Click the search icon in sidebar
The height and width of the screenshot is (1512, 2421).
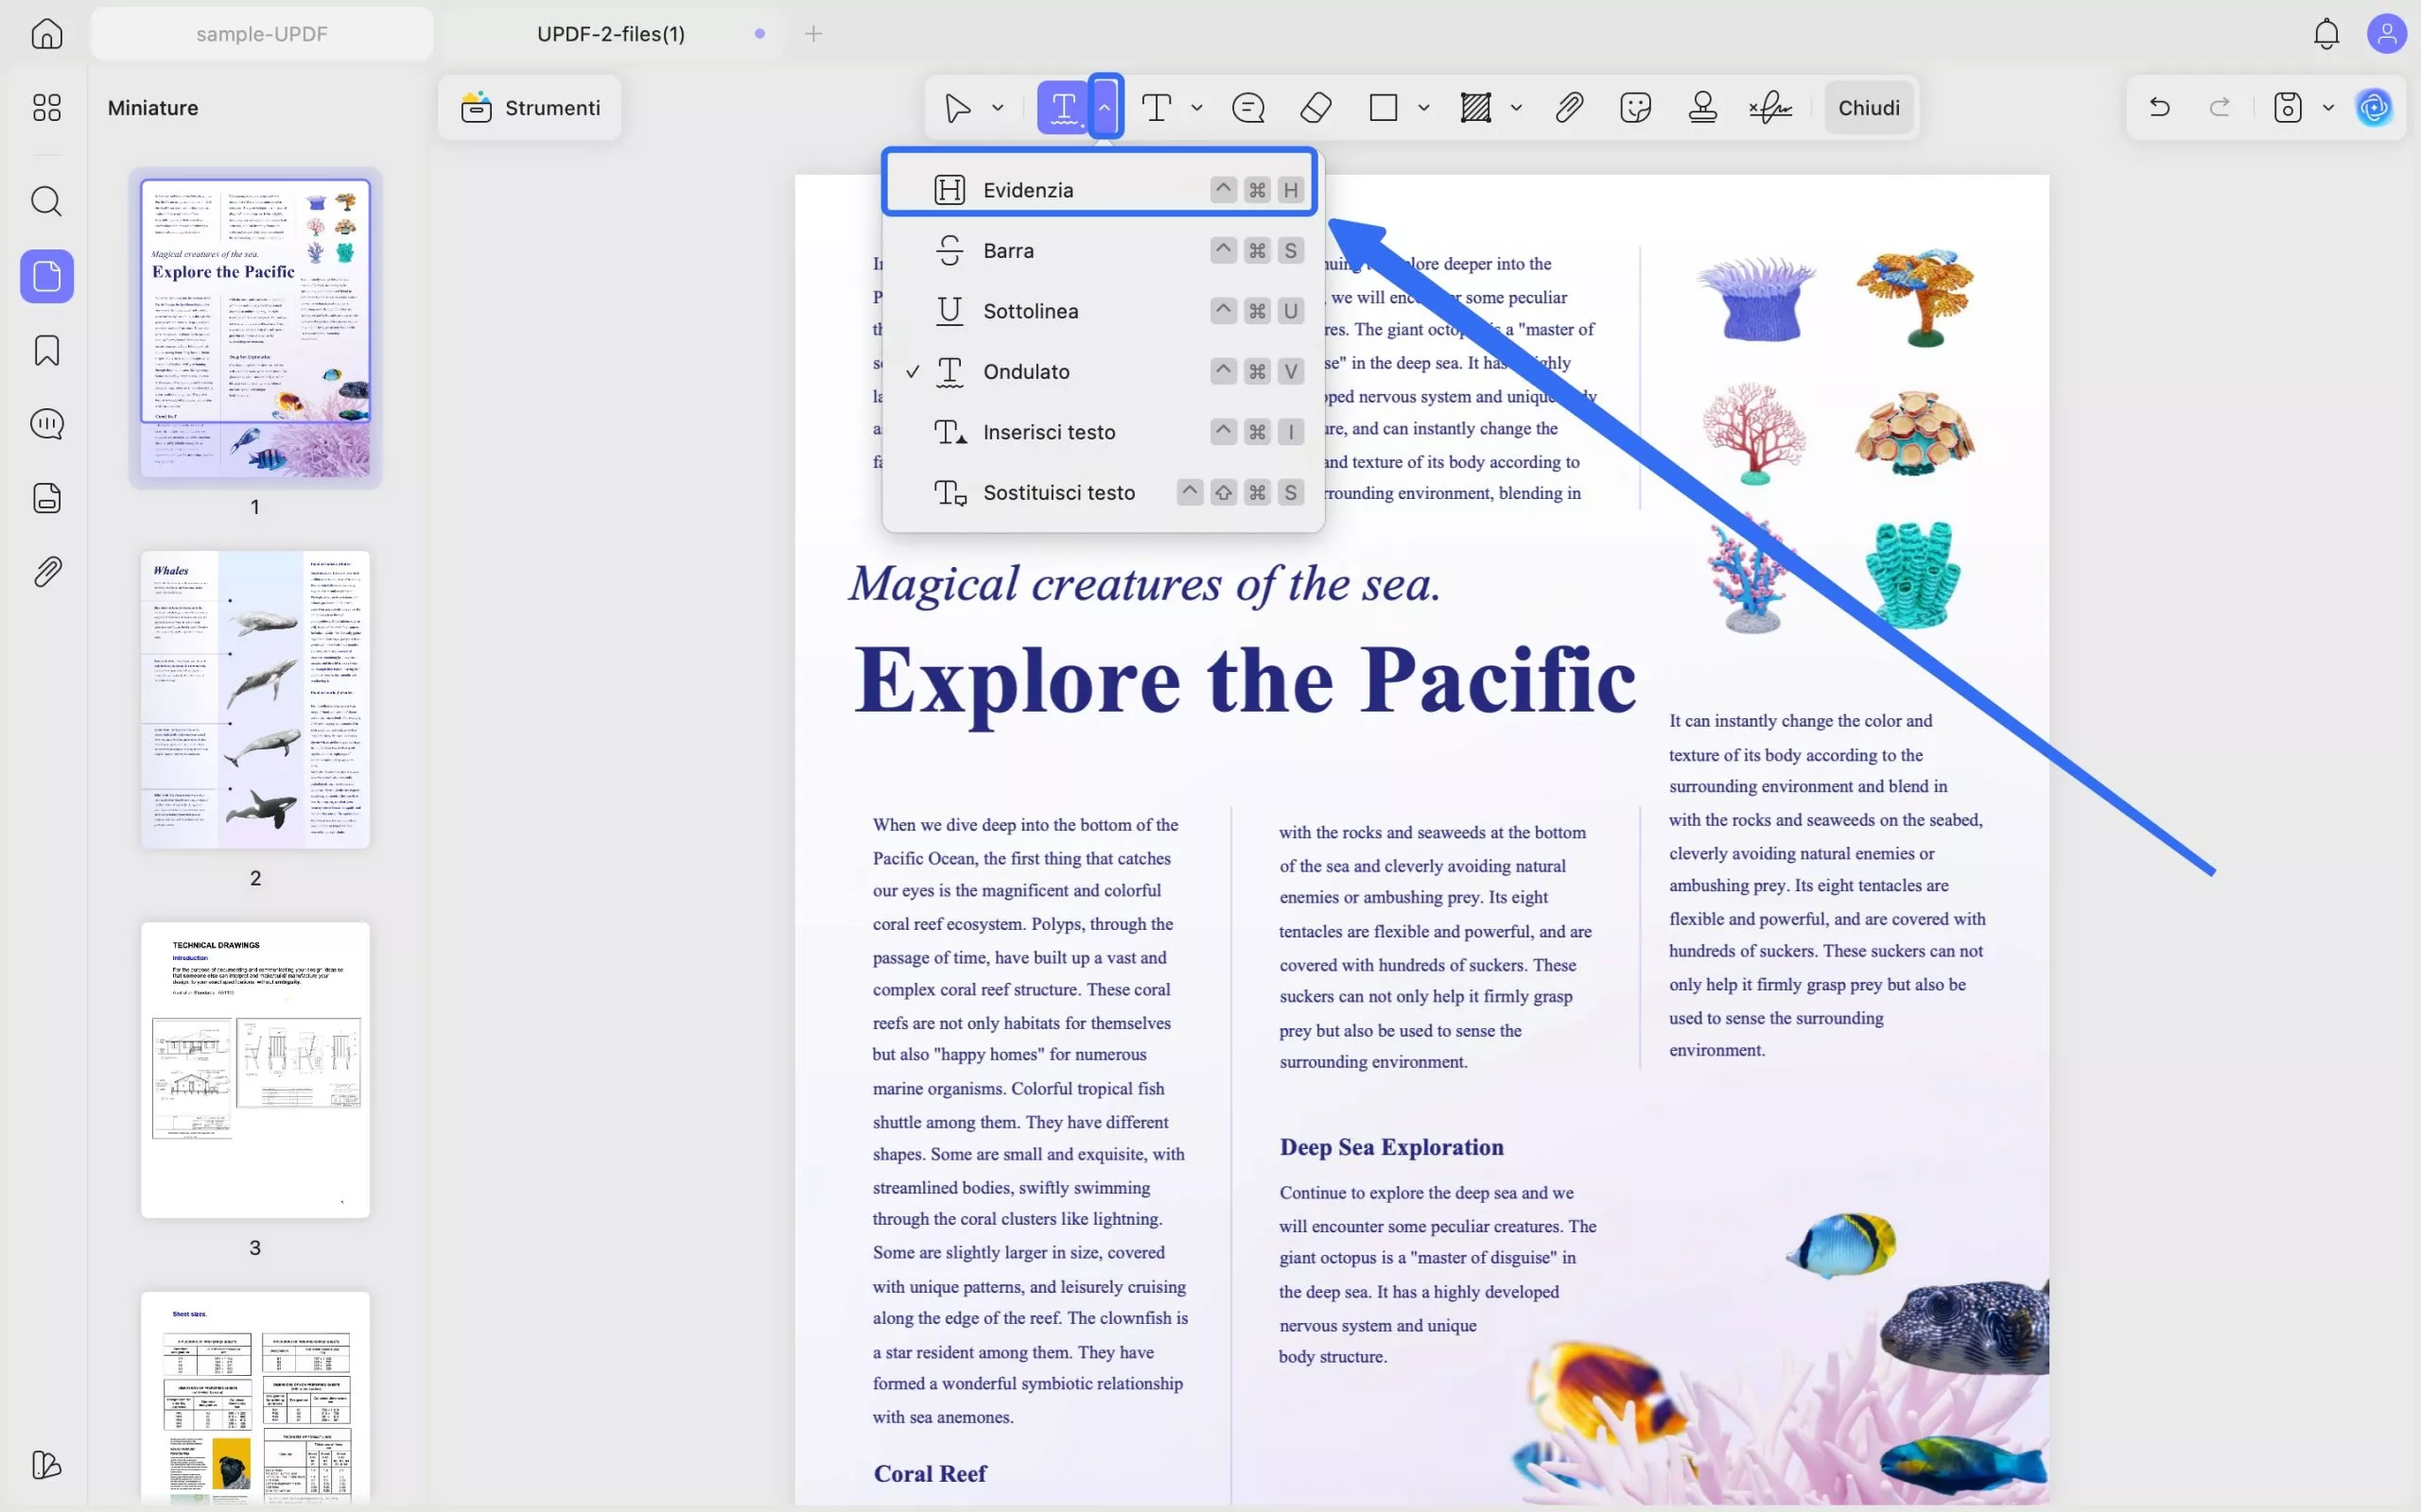click(47, 202)
